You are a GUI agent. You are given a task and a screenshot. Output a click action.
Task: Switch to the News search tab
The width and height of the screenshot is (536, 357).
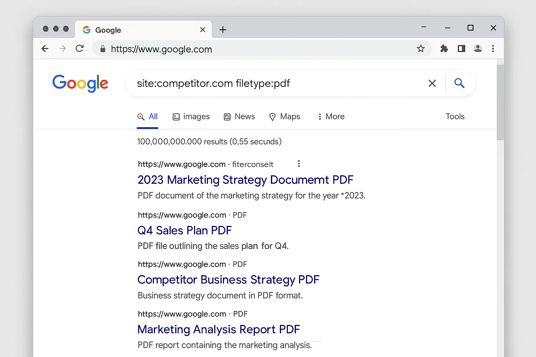pos(239,116)
